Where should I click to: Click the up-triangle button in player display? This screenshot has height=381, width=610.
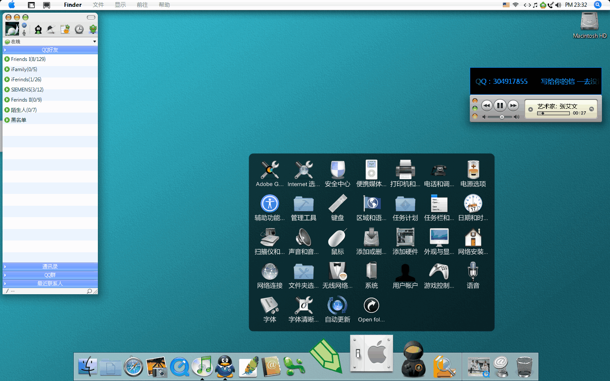coord(530,109)
